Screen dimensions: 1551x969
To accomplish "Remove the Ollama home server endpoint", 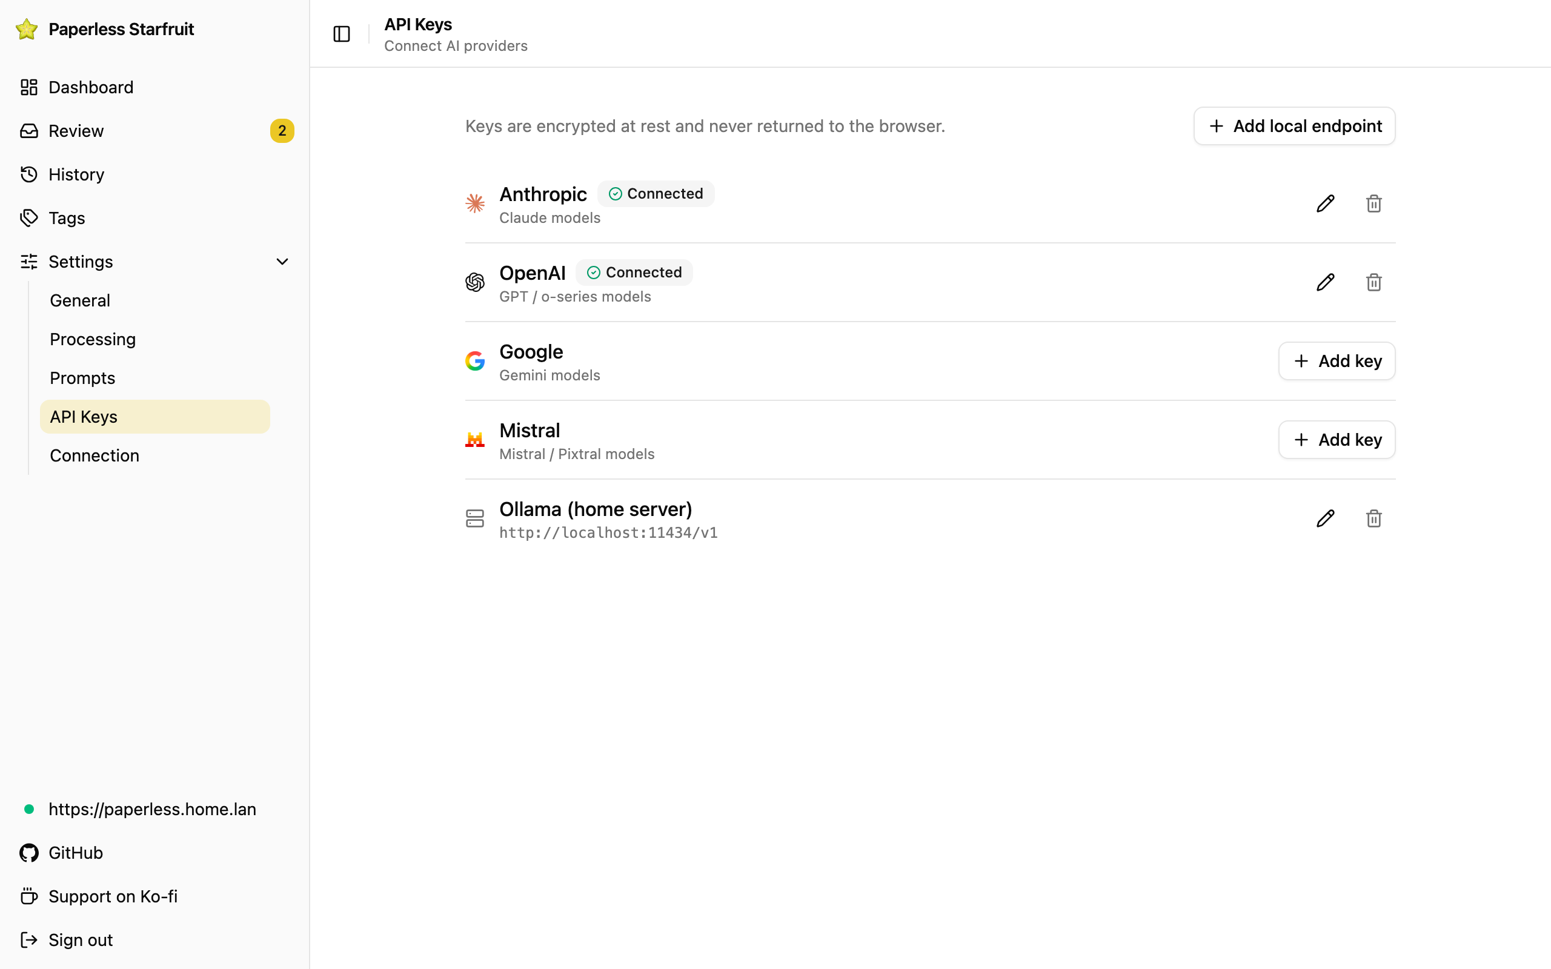I will (x=1373, y=518).
